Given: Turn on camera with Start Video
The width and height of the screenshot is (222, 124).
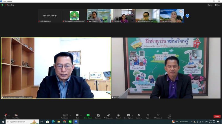Looking at the screenshot, I should coord(16,115).
